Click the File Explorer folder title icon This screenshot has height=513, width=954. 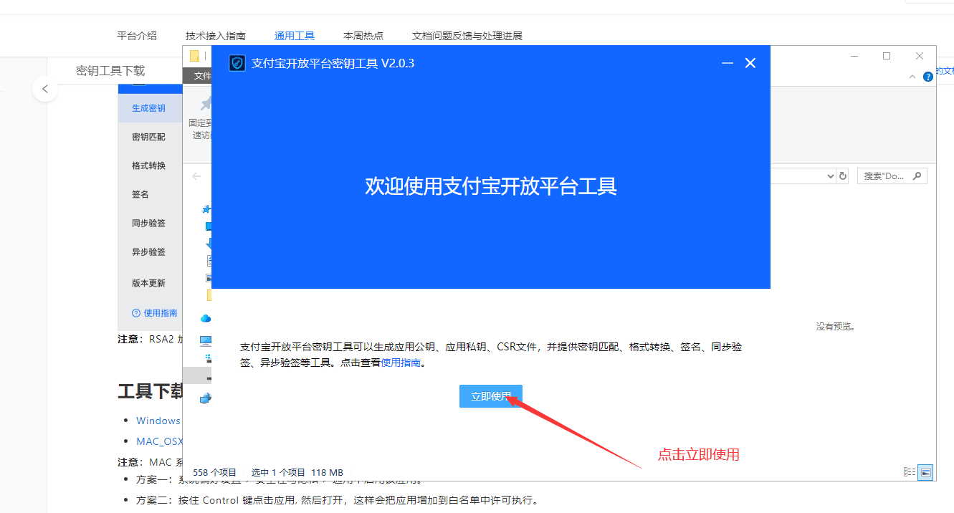tap(194, 56)
